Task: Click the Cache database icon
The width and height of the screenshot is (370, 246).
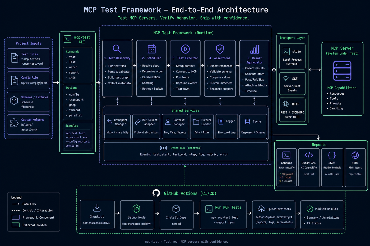Action: (x=247, y=121)
